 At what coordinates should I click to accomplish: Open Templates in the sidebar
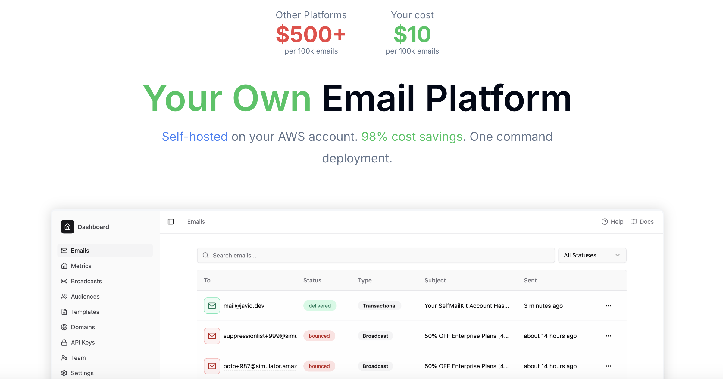(x=105, y=312)
